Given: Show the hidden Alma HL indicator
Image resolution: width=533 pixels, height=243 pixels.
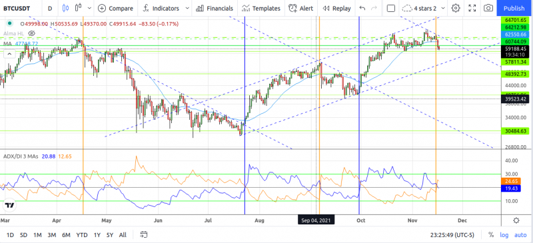Looking at the screenshot, I should click(x=31, y=33).
